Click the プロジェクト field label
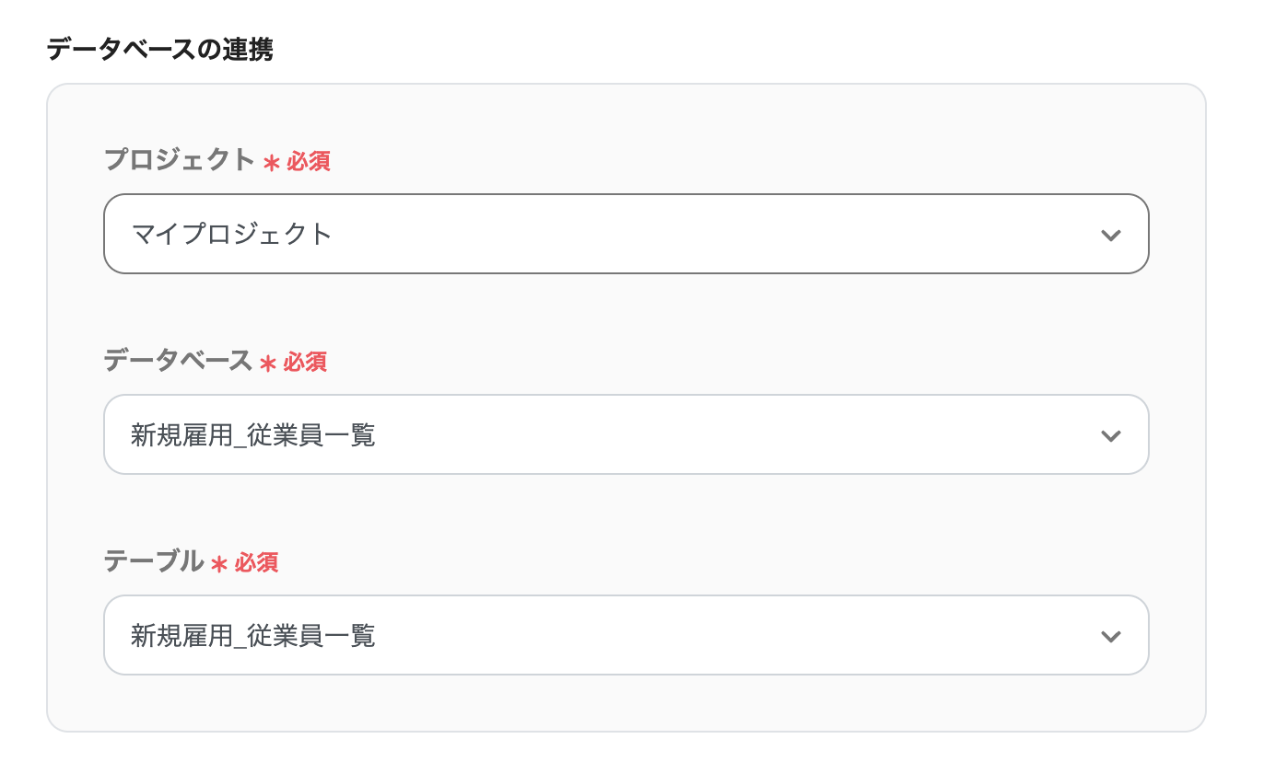Screen dimensions: 1264x762 coord(179,160)
